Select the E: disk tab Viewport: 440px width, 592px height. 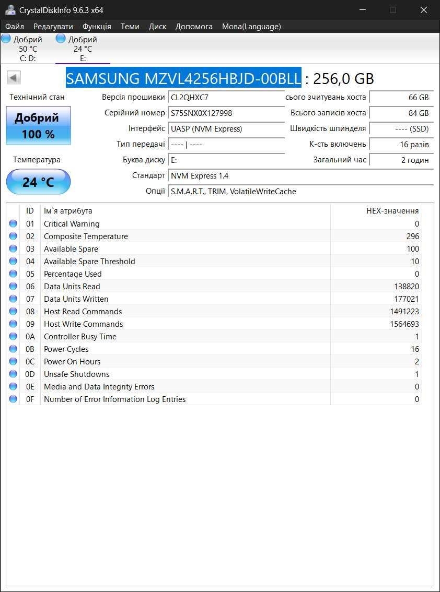[83, 49]
